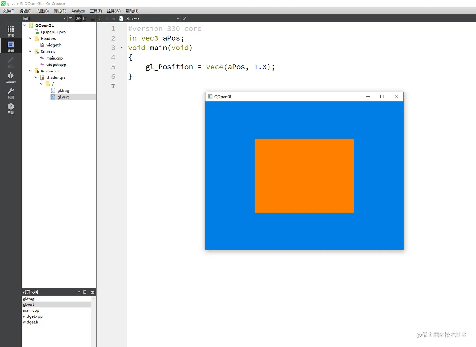
Task: Collapse the QOpenGL project root node
Action: pos(25,25)
